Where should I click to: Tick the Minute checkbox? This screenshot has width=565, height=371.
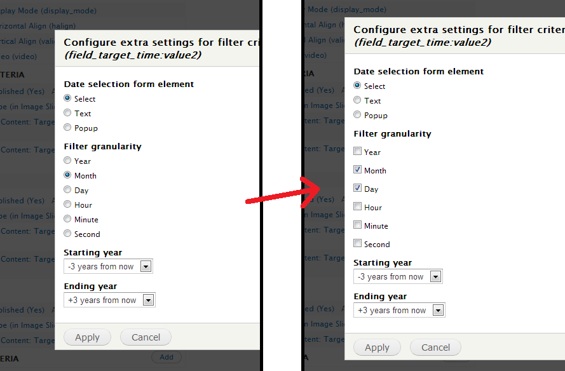click(357, 225)
